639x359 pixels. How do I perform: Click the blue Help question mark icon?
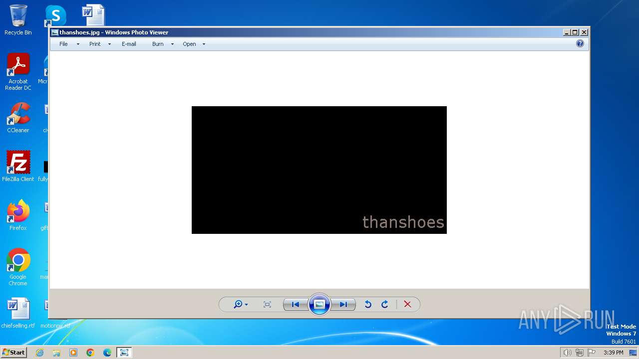pyautogui.click(x=580, y=43)
